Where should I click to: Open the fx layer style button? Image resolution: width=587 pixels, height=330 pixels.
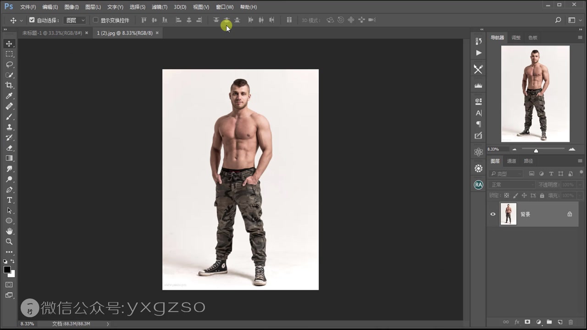coord(517,322)
